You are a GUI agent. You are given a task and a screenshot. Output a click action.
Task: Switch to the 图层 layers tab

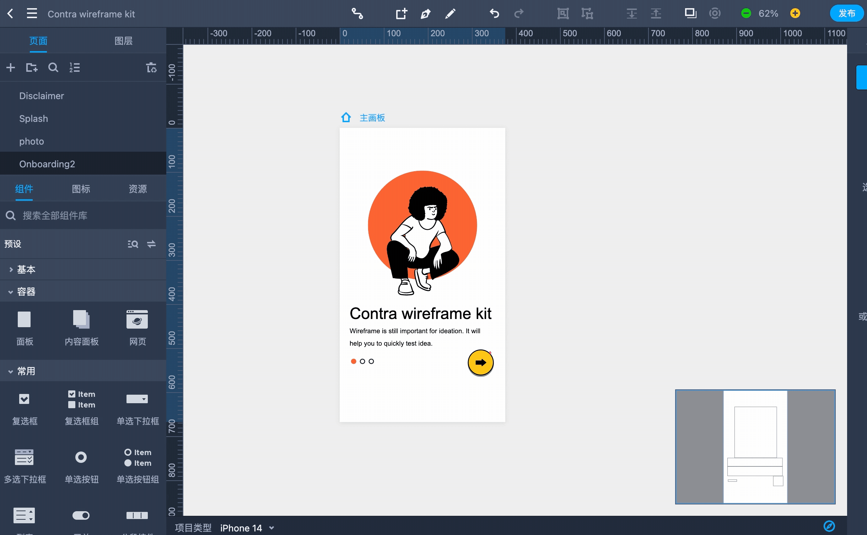123,41
